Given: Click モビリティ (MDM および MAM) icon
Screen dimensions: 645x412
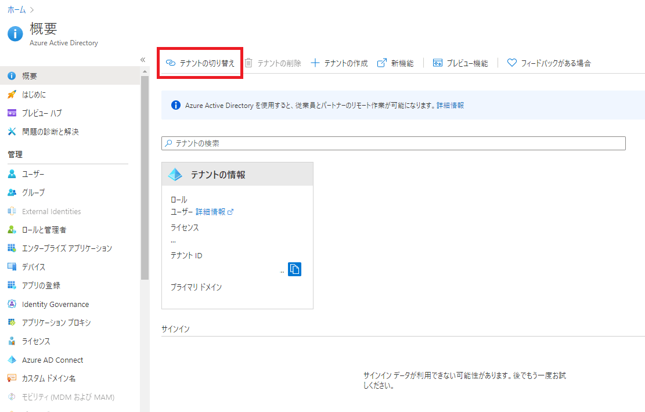Looking at the screenshot, I should pos(12,397).
